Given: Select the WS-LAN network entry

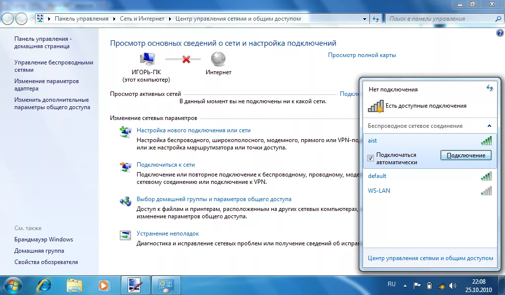Looking at the screenshot, I should coord(378,191).
